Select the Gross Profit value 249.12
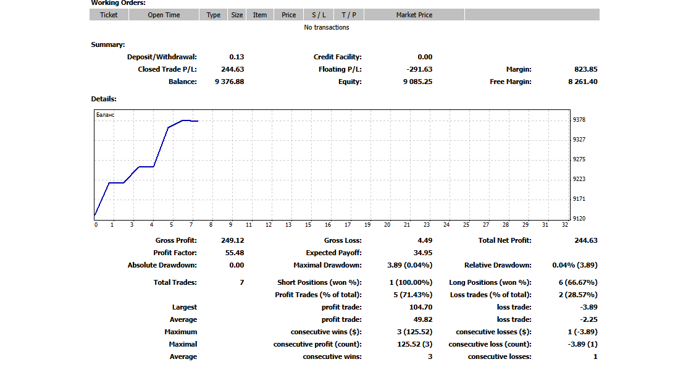This screenshot has height=367, width=699. (x=232, y=240)
